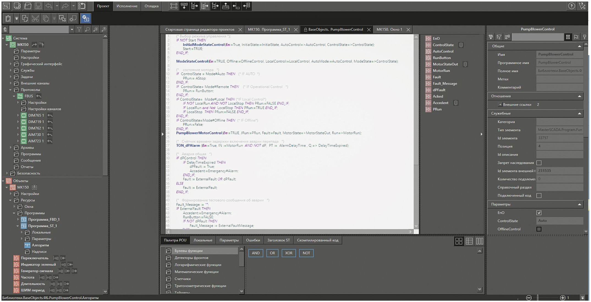
Task: Toggle the highlighted blue checkmark-tree icon
Action: click(x=86, y=18)
